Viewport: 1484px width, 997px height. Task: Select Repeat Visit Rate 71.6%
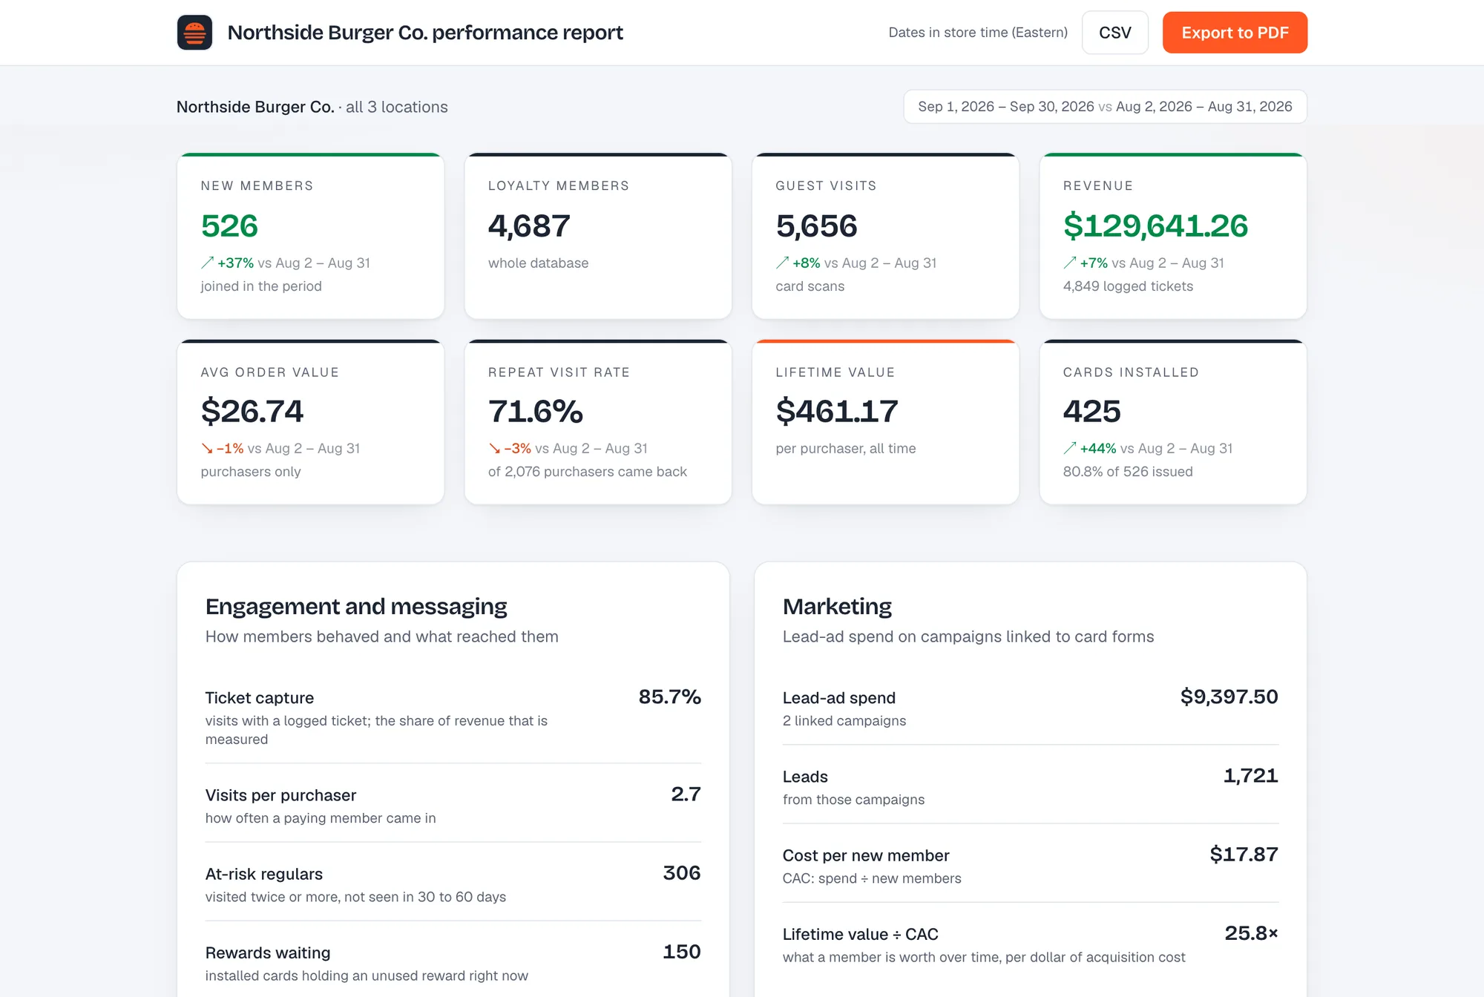point(536,411)
